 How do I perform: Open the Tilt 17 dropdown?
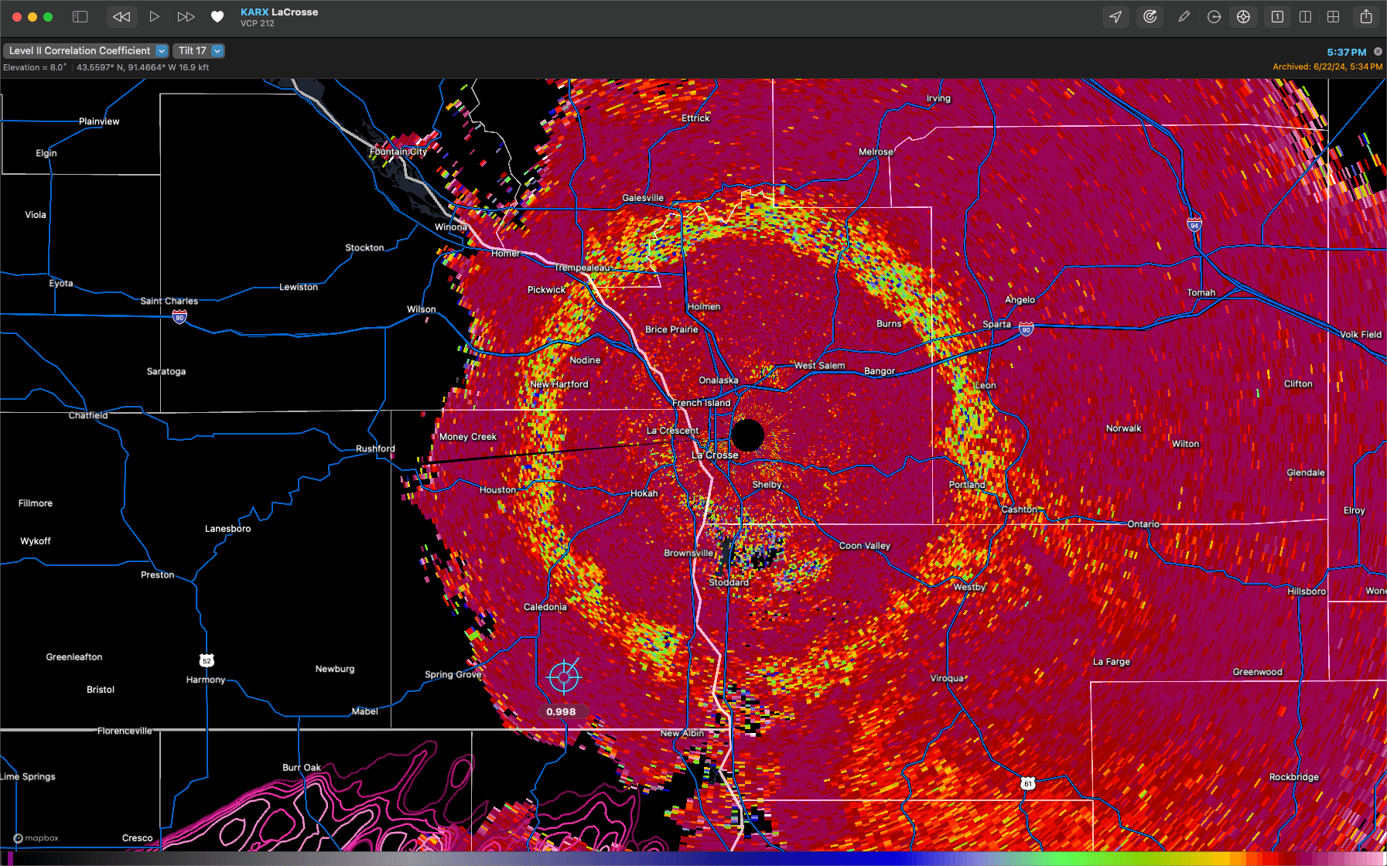coord(198,50)
